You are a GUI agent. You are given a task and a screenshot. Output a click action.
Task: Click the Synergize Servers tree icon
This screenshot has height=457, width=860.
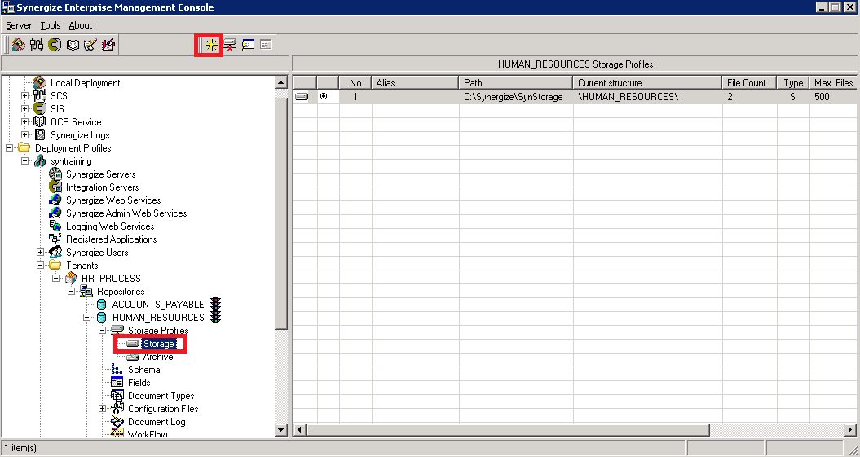click(x=55, y=174)
